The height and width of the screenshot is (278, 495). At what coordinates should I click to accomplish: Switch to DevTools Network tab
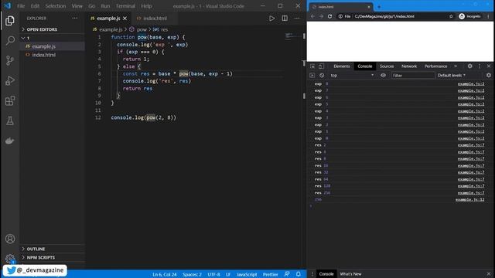(409, 66)
